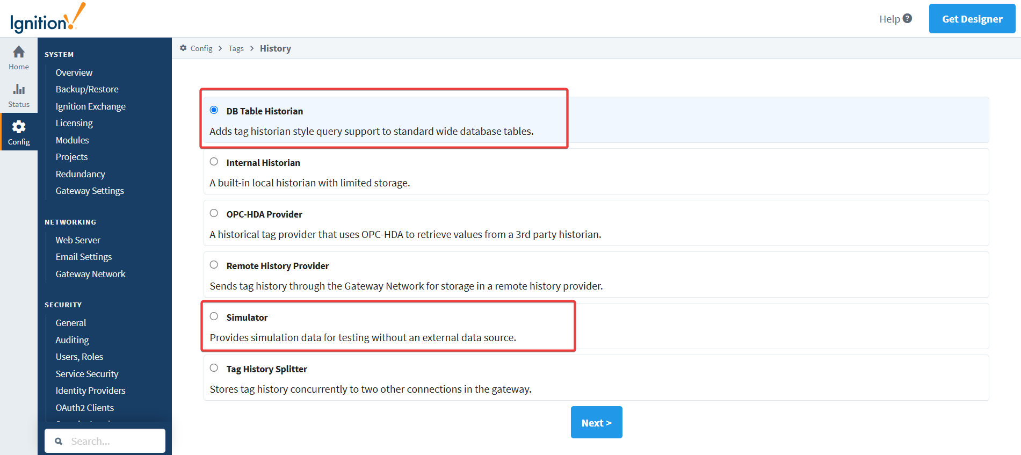Image resolution: width=1021 pixels, height=455 pixels.
Task: Open Gateway Settings page
Action: 90,191
